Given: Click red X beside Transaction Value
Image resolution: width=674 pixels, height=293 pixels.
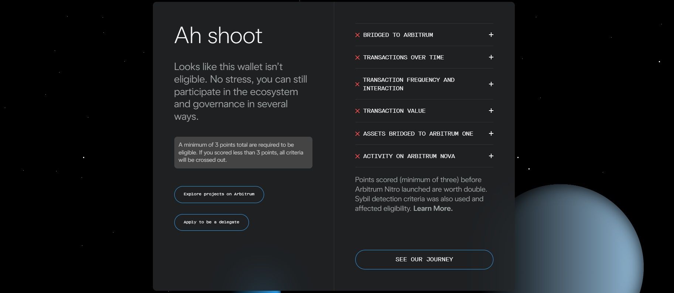Looking at the screenshot, I should tap(357, 111).
